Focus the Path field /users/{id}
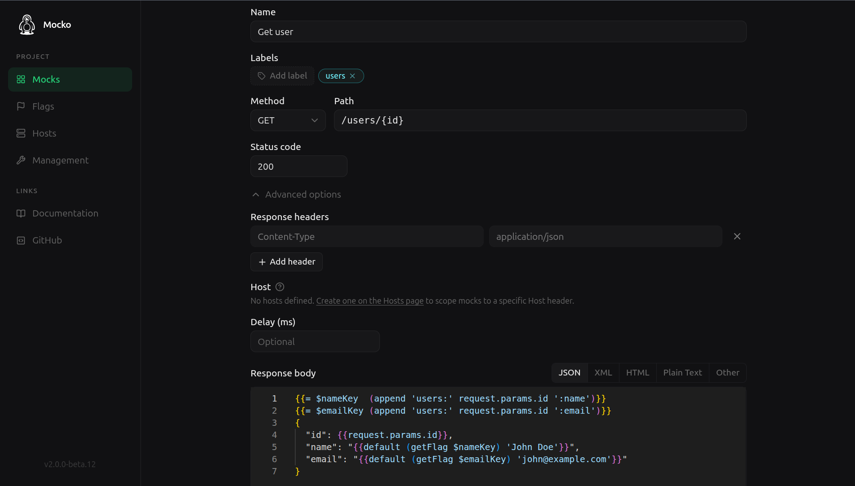This screenshot has height=486, width=855. pyautogui.click(x=540, y=120)
